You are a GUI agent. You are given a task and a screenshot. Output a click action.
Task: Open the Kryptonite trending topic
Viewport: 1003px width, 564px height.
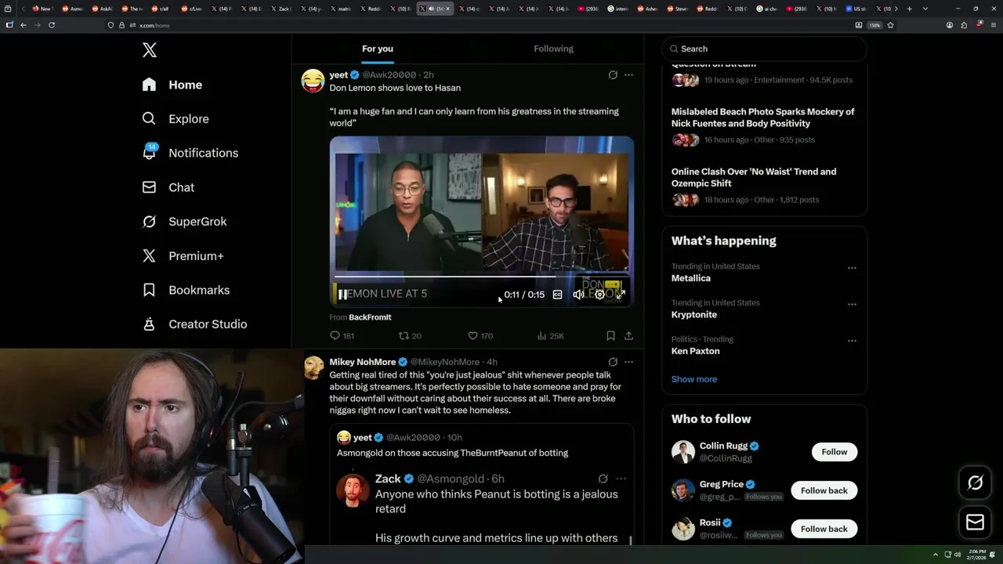pyautogui.click(x=694, y=314)
